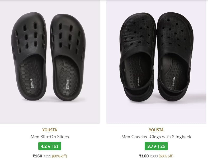Click the star icon in 3.7 rating
Screen dimensions: 208x159
pos(155,146)
